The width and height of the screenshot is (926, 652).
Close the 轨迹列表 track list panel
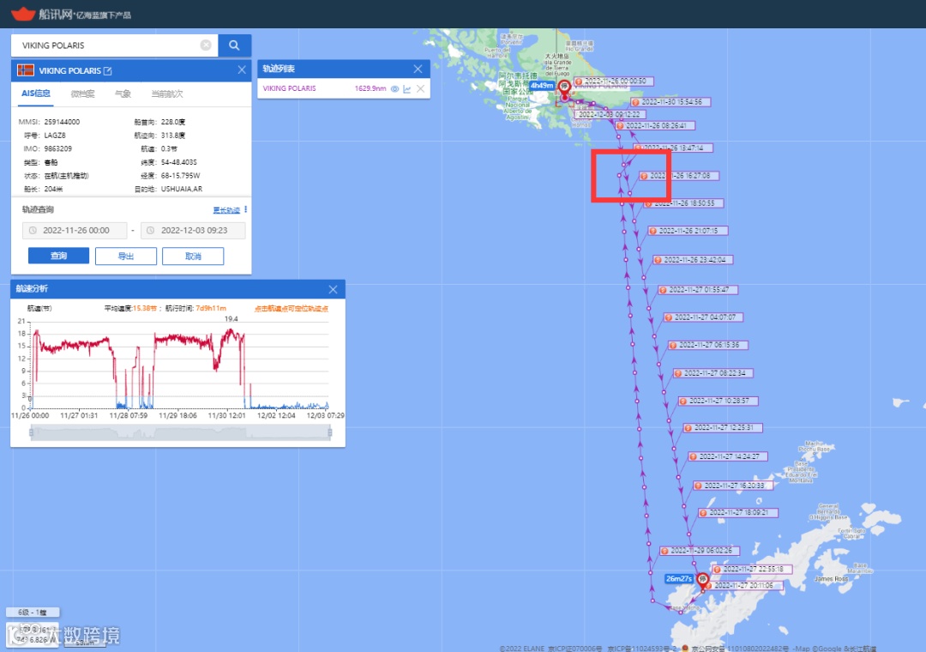pyautogui.click(x=418, y=69)
